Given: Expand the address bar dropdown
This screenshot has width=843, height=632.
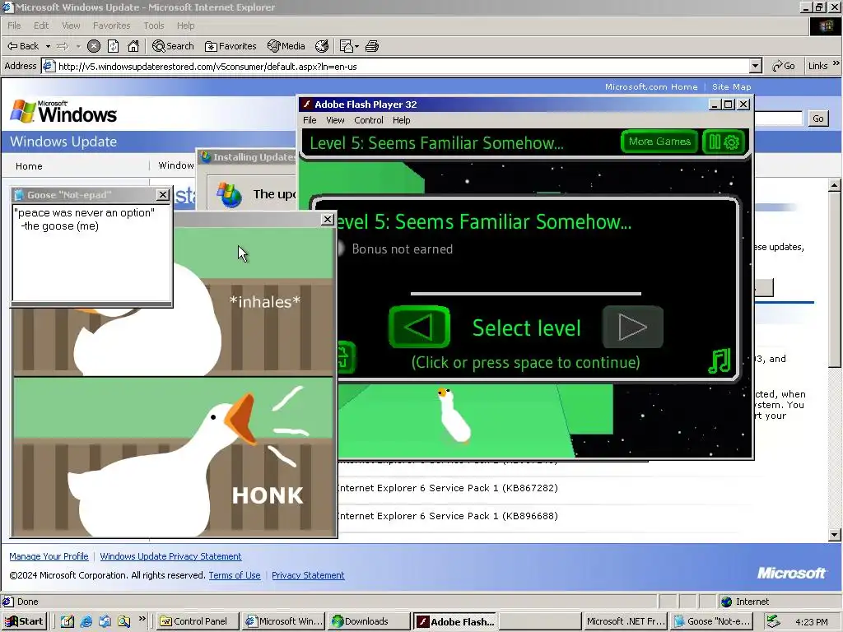Looking at the screenshot, I should coord(756,66).
